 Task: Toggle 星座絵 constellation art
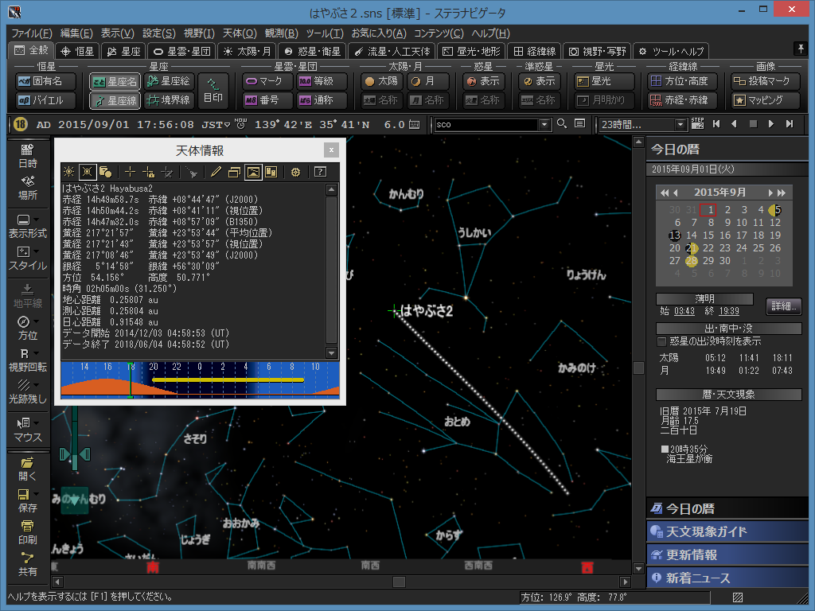coord(169,81)
